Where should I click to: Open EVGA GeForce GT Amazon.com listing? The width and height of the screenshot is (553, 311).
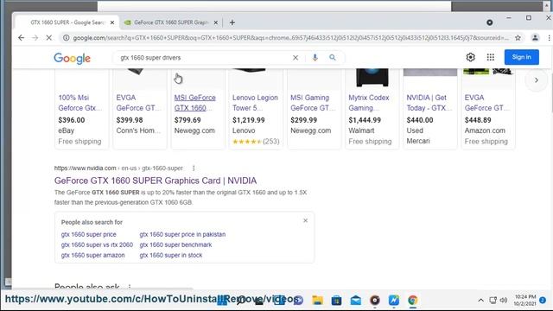tap(486, 103)
